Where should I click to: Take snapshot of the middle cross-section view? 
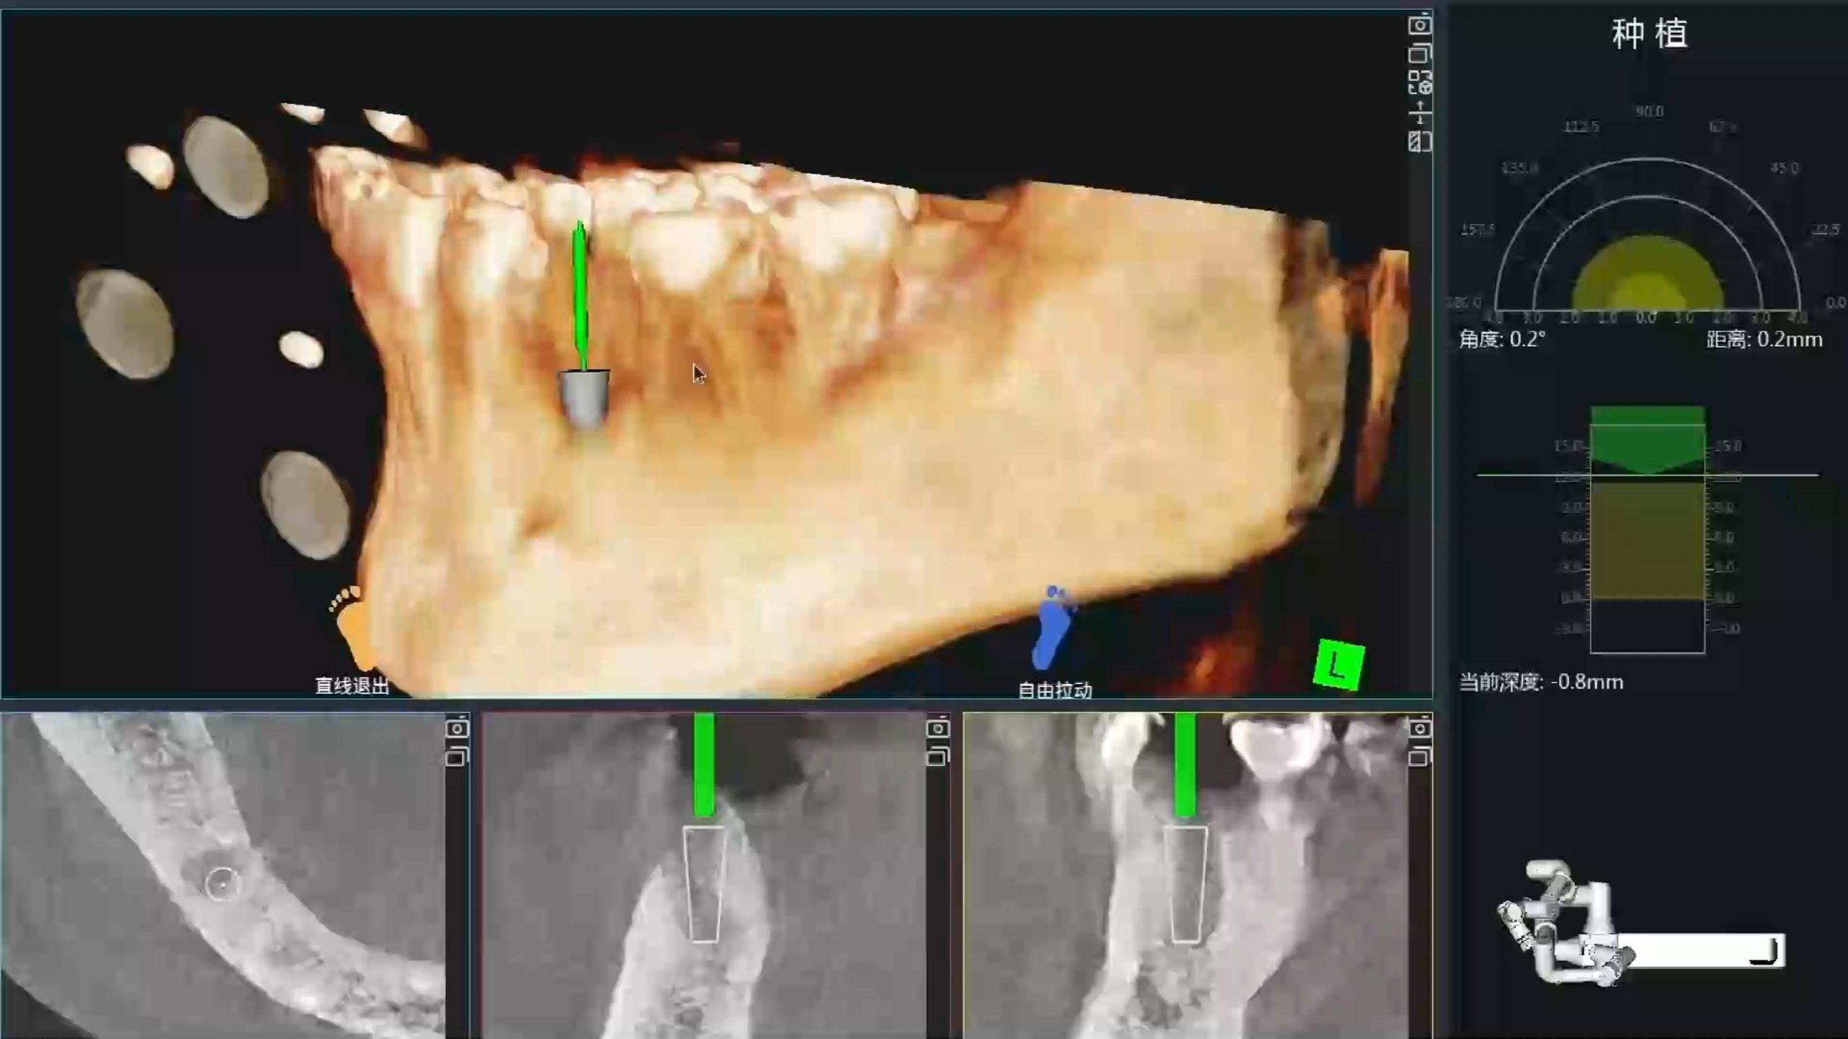[938, 729]
